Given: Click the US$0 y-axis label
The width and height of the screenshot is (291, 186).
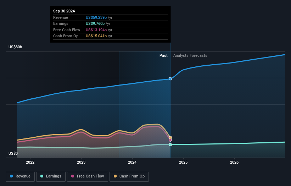Looking at the screenshot, I should 13,153.
